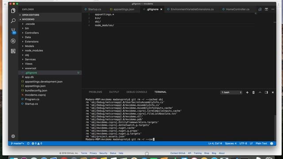Open appsettings.development.json in Explorer
Screen dimensions: 283x159
pyautogui.click(x=44, y=82)
